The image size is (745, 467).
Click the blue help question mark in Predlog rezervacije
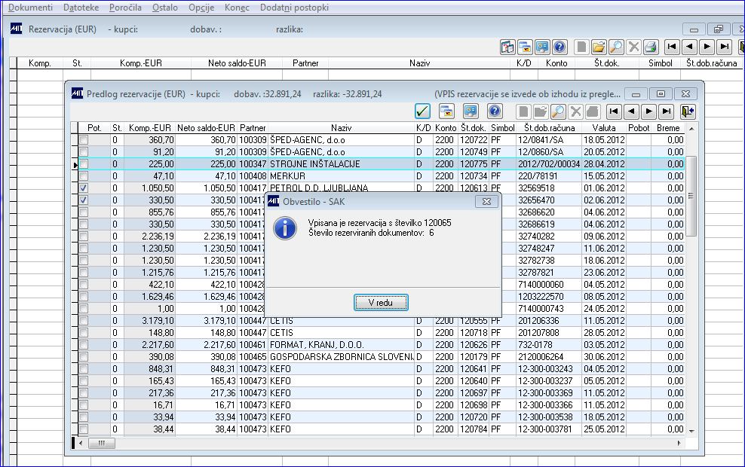point(495,111)
